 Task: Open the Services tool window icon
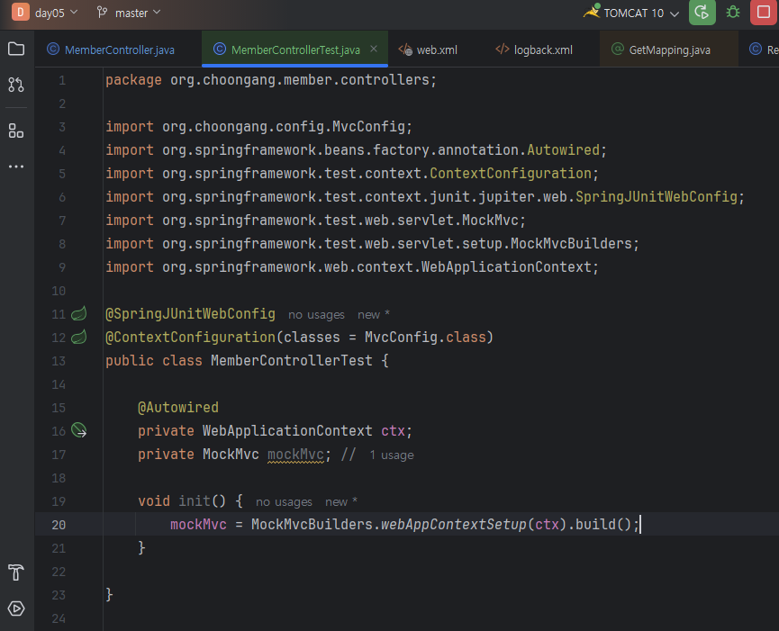pos(16,608)
